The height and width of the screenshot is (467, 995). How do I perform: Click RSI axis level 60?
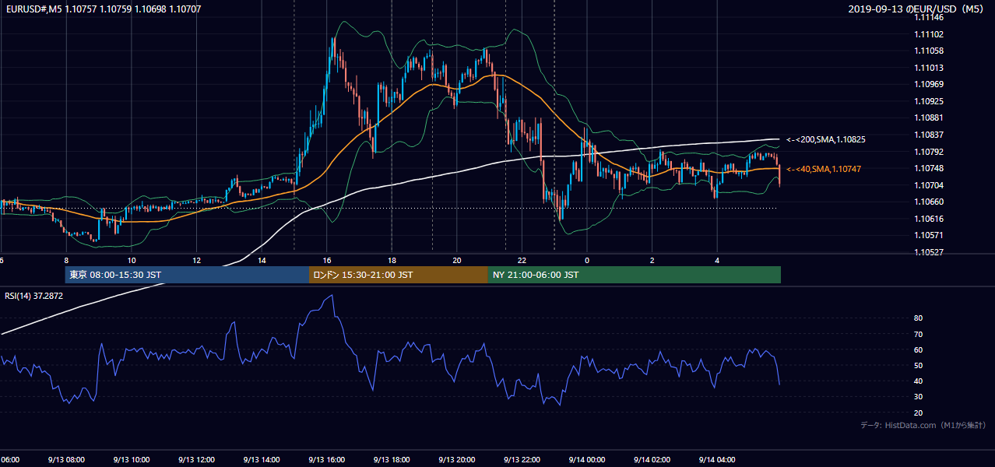coord(918,349)
